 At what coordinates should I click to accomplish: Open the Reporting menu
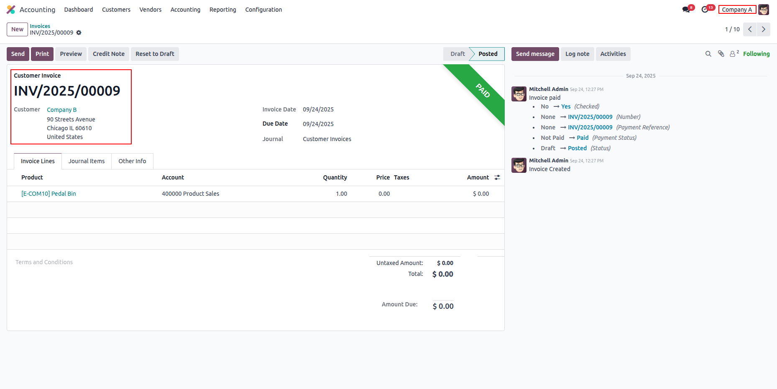(222, 10)
